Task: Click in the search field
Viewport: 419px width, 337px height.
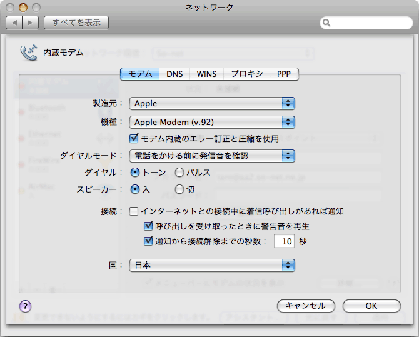Action: pos(366,23)
